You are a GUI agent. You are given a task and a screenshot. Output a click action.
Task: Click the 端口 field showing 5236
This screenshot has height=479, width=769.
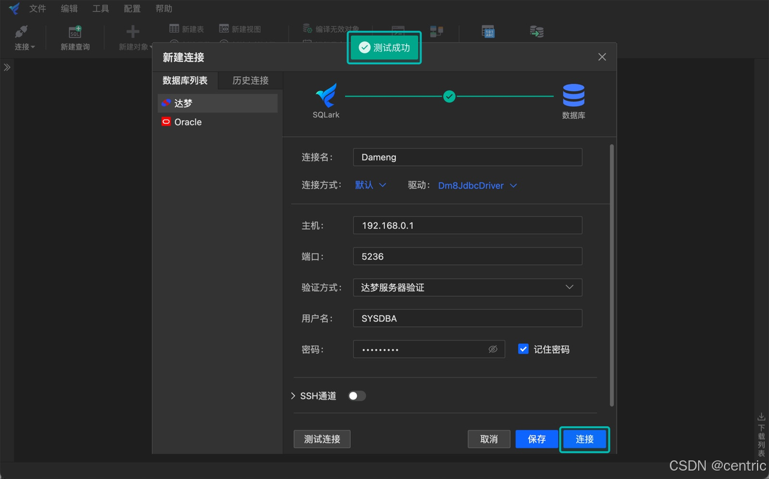[467, 256]
